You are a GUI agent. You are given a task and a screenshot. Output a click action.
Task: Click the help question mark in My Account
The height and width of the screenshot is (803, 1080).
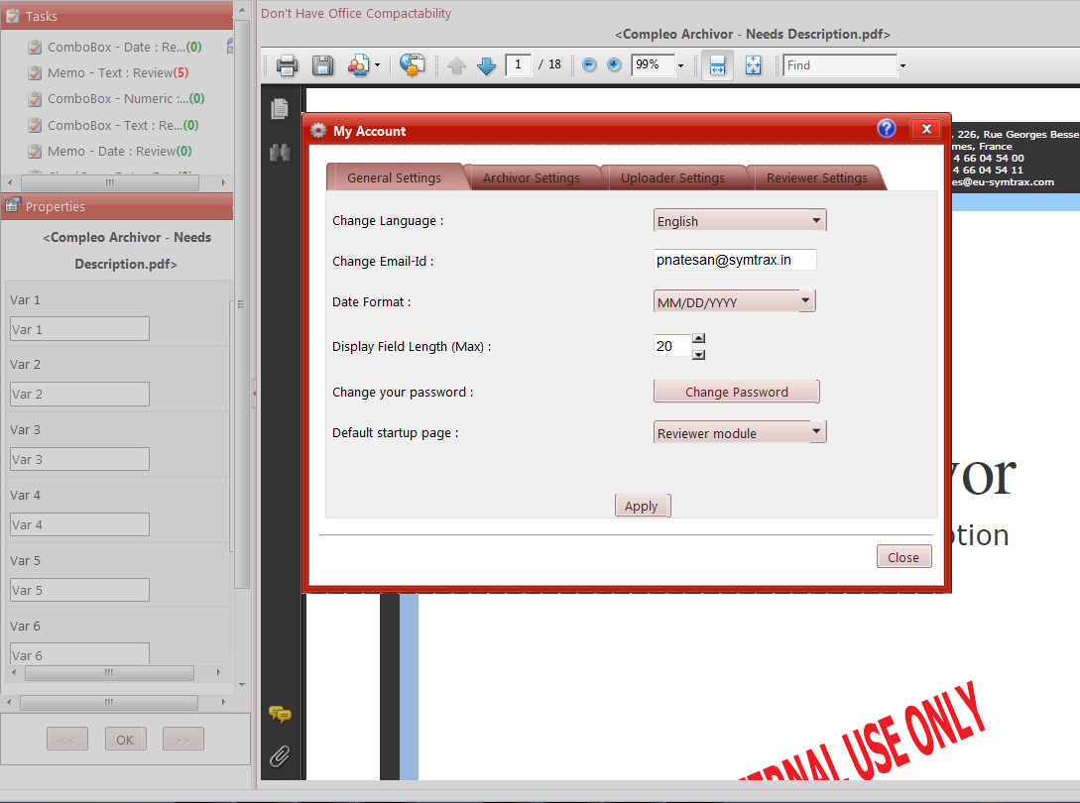tap(887, 128)
